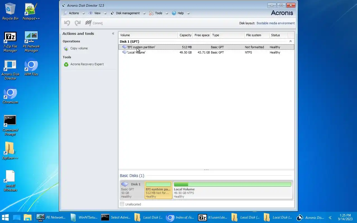Click the Commit button label
The width and height of the screenshot is (357, 223).
tap(98, 23)
